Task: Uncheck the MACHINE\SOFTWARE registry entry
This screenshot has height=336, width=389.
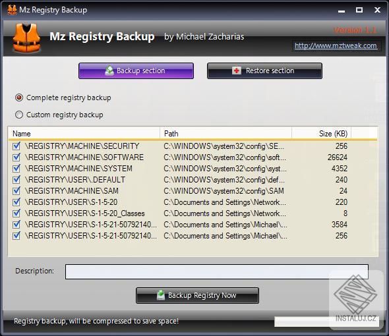Action: (x=16, y=157)
